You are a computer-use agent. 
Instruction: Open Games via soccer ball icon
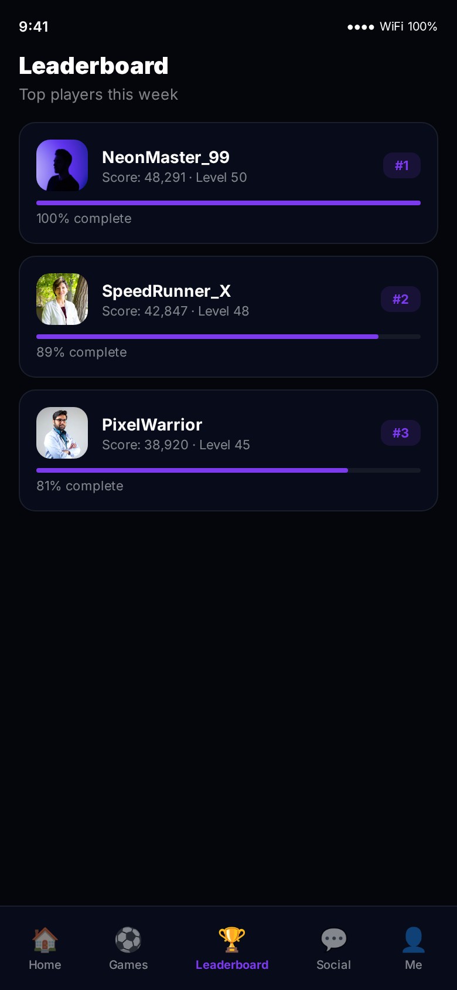pyautogui.click(x=128, y=940)
